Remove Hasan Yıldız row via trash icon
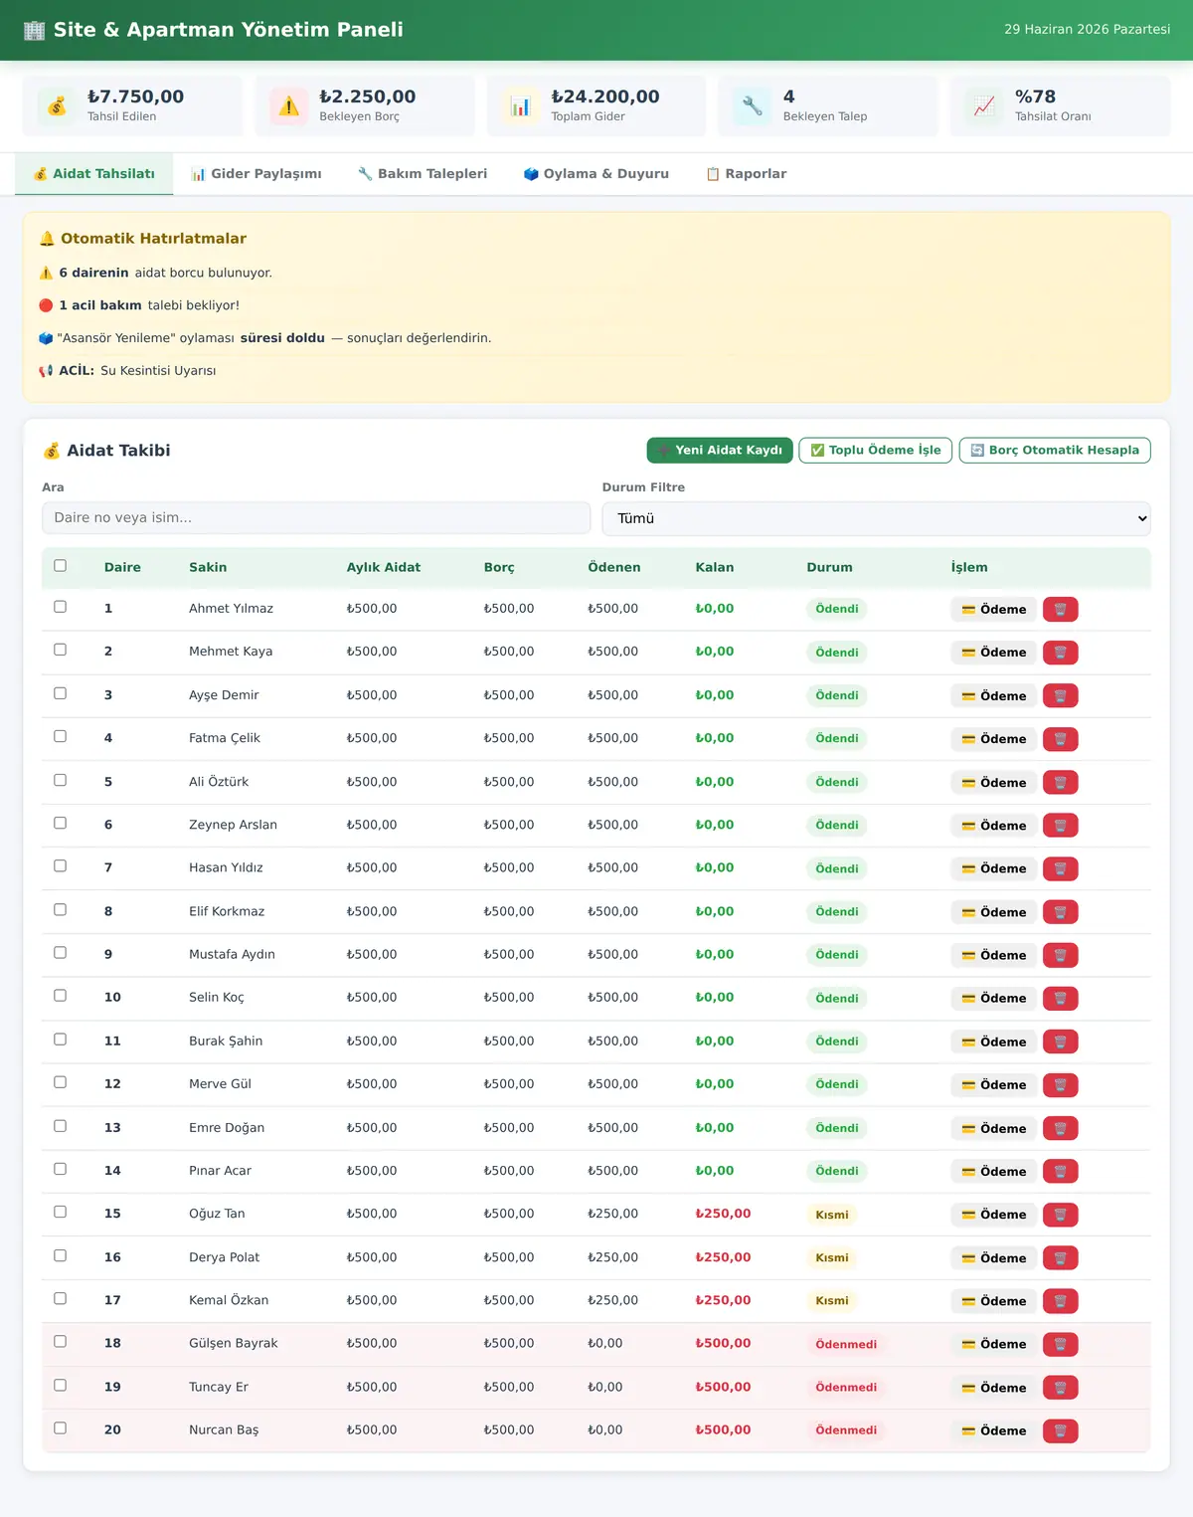 [x=1060, y=868]
